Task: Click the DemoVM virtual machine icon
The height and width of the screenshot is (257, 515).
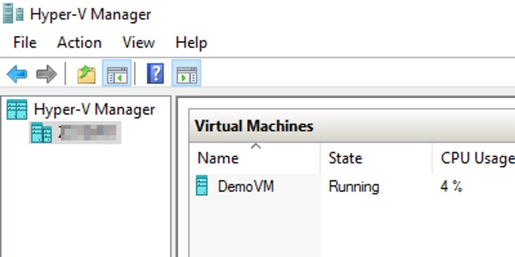Action: coord(202,186)
